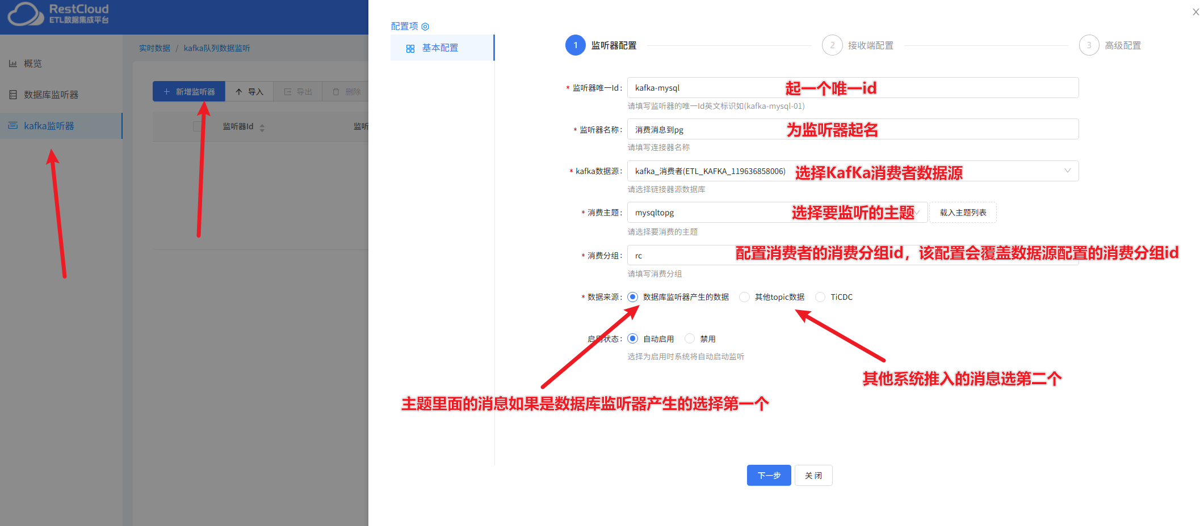Click the RestCloud logo icon
This screenshot has height=526, width=1200.
pyautogui.click(x=25, y=14)
